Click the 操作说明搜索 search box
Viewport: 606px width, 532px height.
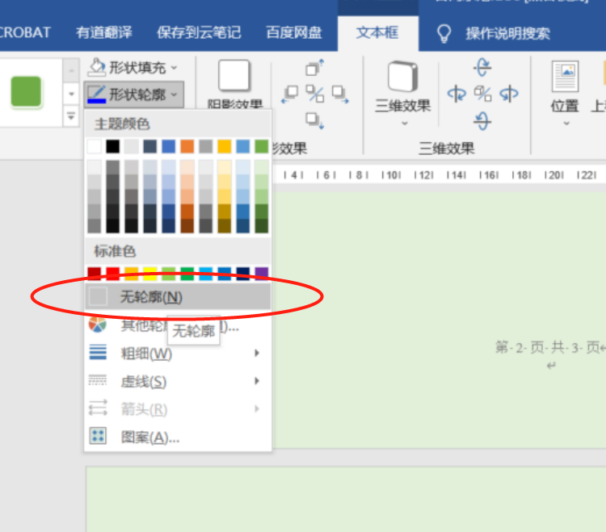507,34
